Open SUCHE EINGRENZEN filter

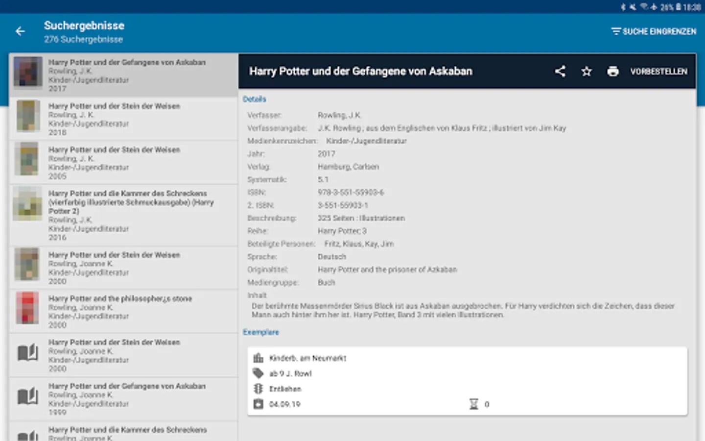coord(654,31)
